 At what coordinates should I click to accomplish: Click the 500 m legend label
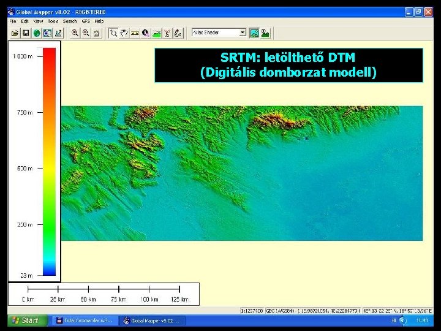pos(24,169)
